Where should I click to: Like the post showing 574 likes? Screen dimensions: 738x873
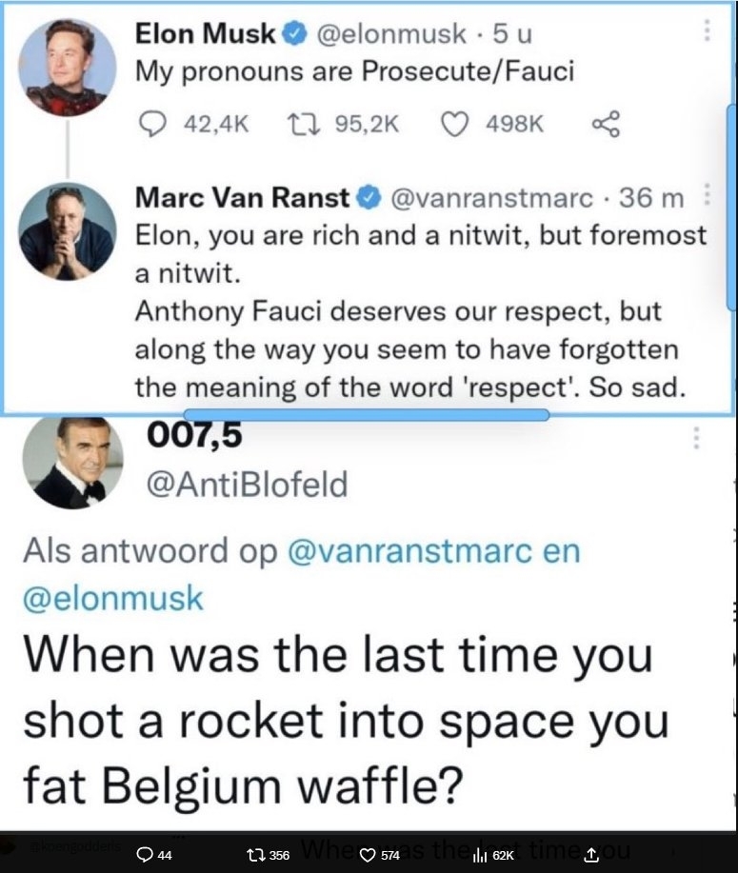[368, 855]
